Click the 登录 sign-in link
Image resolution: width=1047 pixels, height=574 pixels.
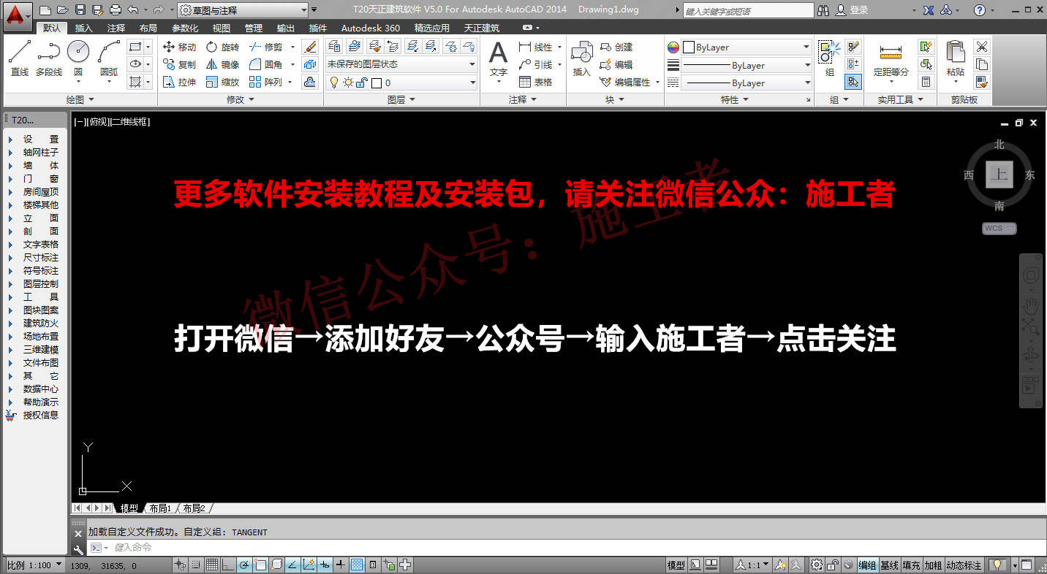[x=858, y=10]
